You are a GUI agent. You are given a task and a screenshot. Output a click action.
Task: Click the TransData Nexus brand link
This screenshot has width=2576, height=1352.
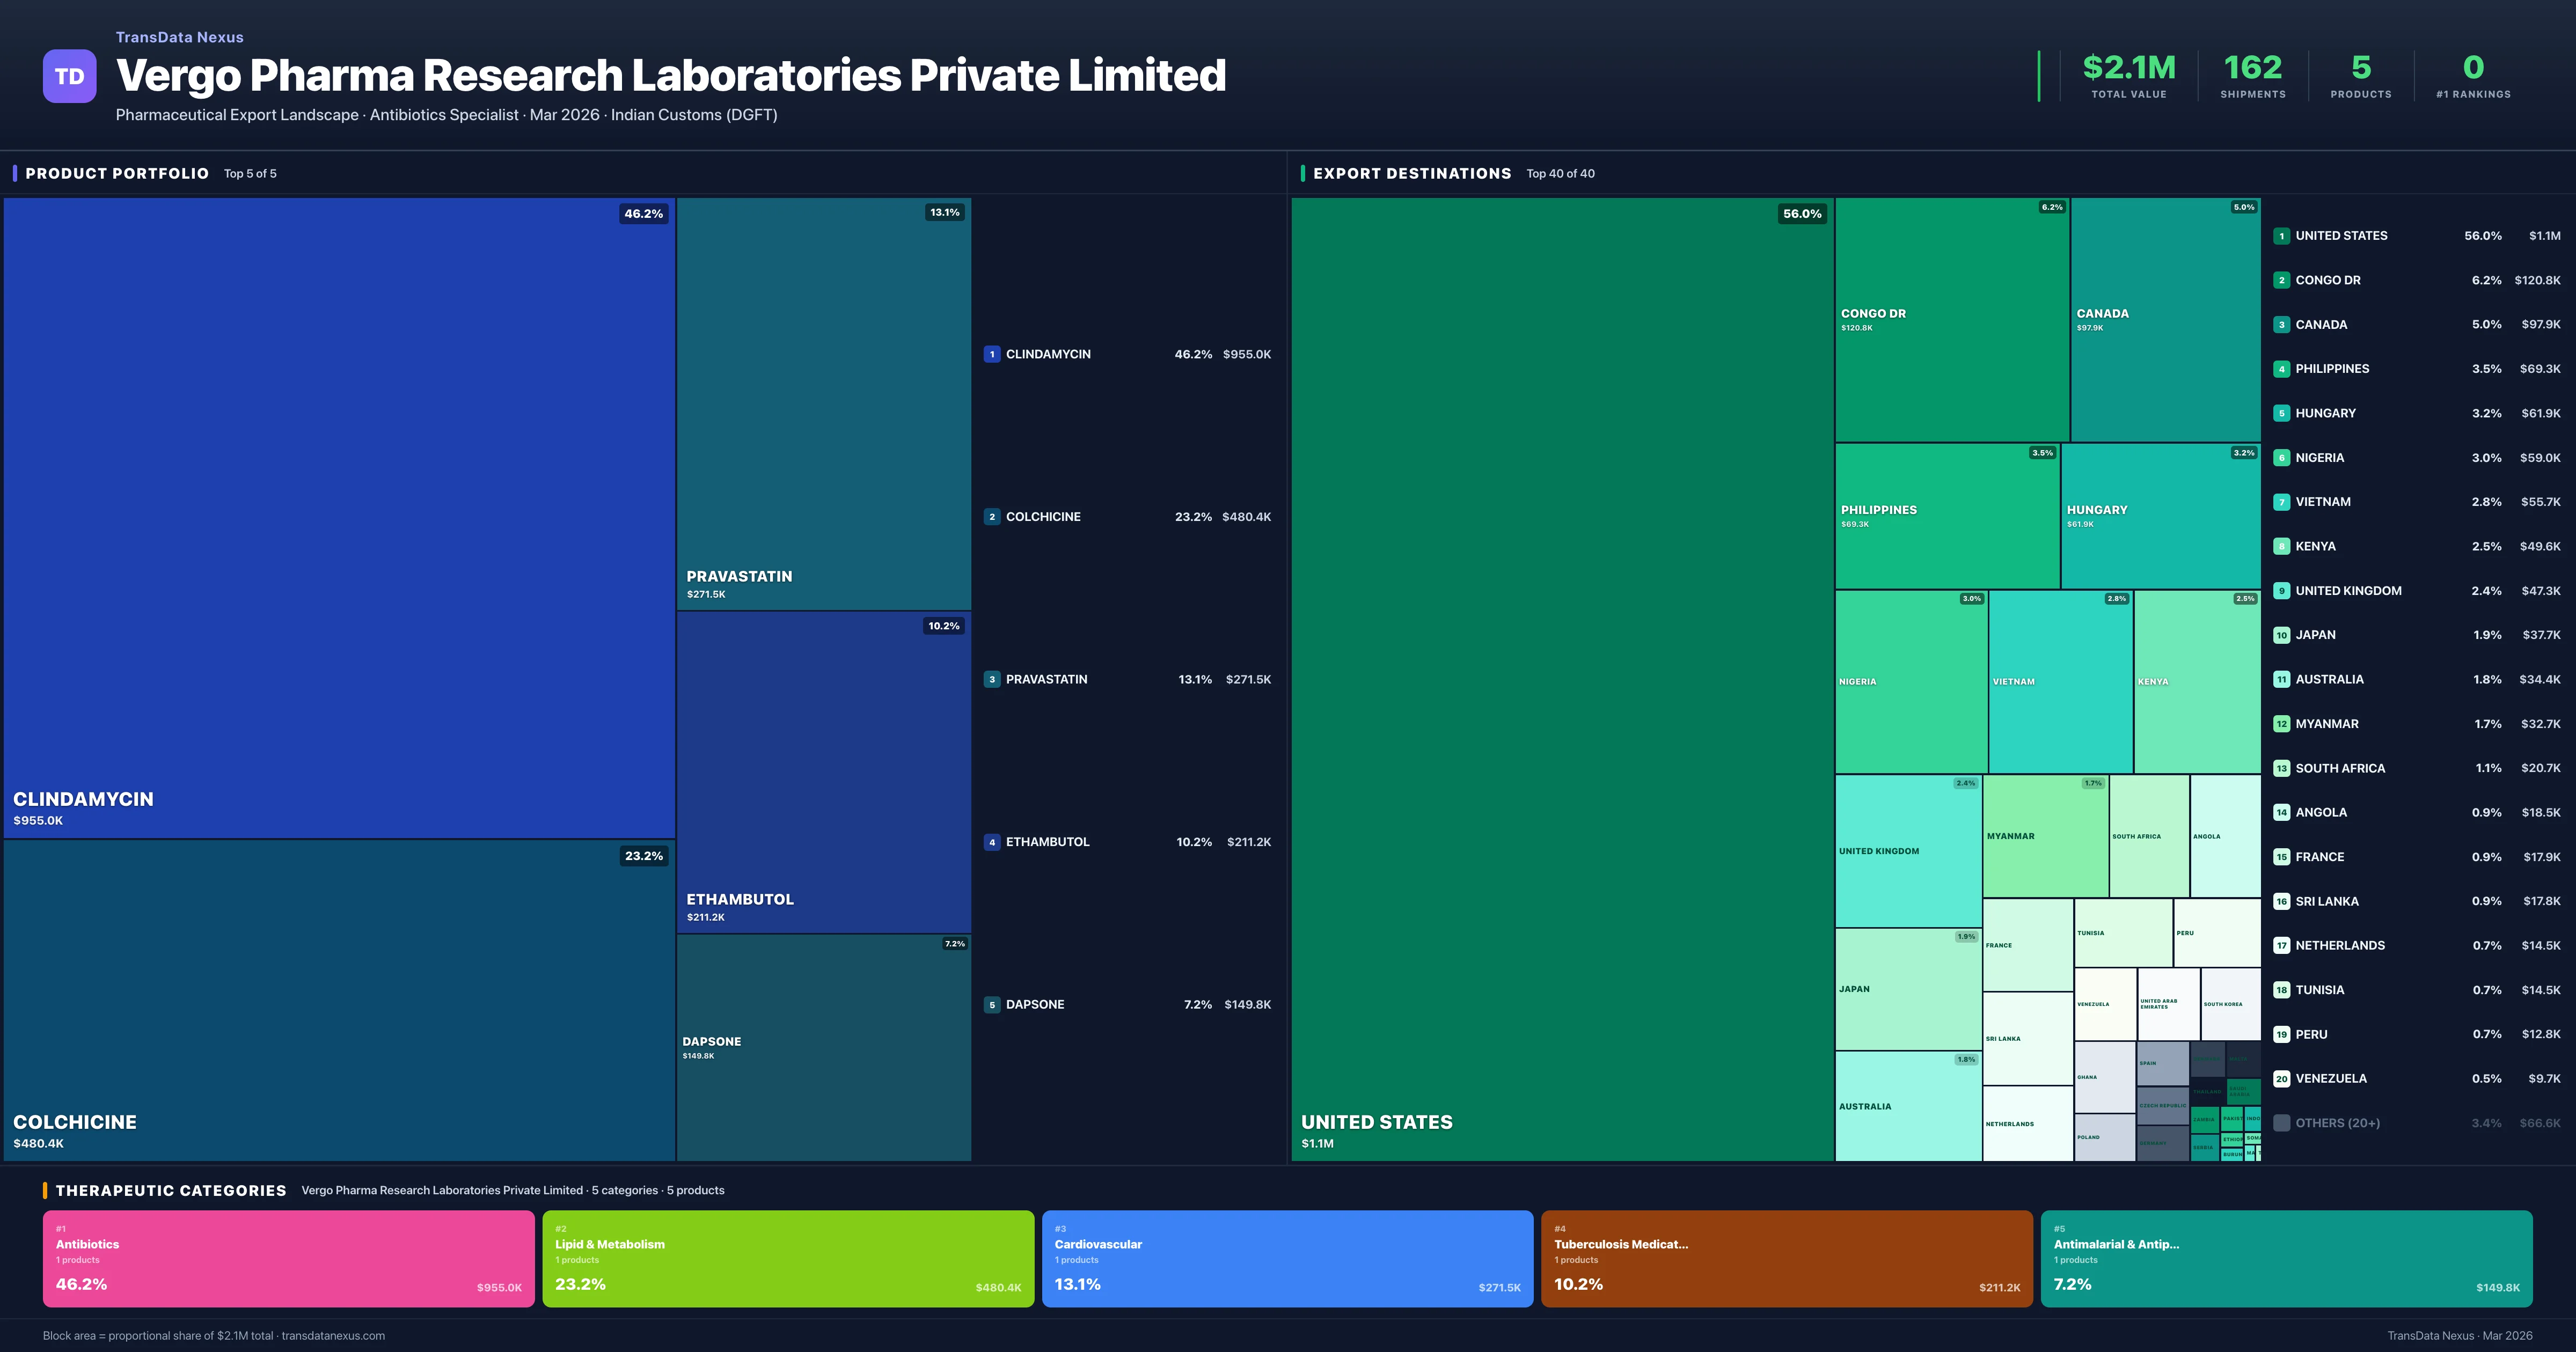click(x=179, y=37)
